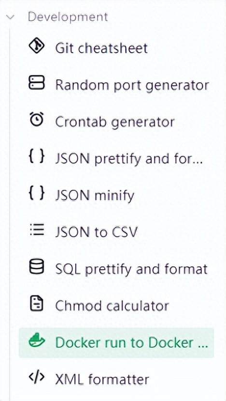Click the SQL prettify database icon
The width and height of the screenshot is (226, 401).
(x=37, y=267)
